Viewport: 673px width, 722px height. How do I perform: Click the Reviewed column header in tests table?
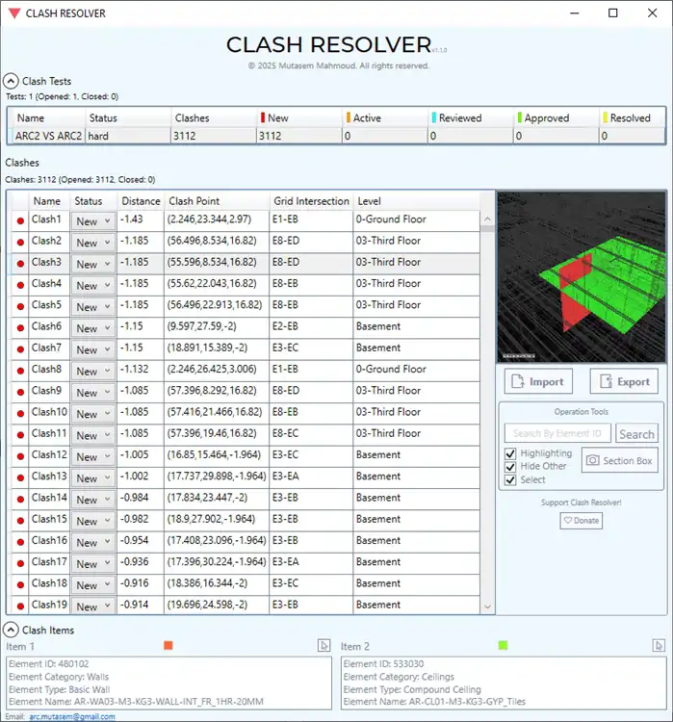tap(470, 117)
